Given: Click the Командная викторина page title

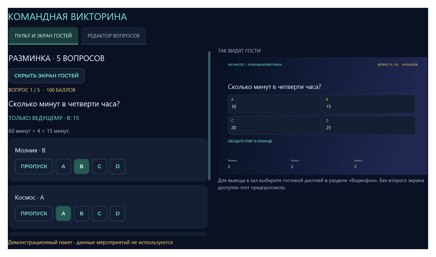Looking at the screenshot, I should click(68, 17).
